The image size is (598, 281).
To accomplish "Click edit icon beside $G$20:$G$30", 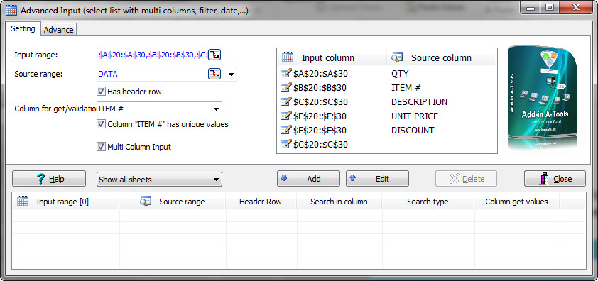I will (x=286, y=144).
